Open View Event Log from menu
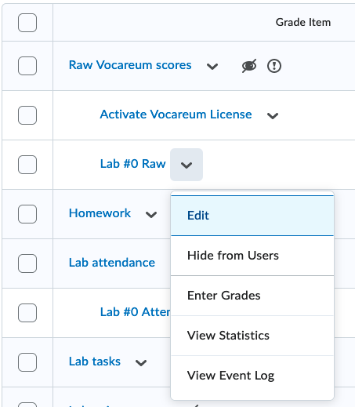355x407 pixels. (252, 376)
